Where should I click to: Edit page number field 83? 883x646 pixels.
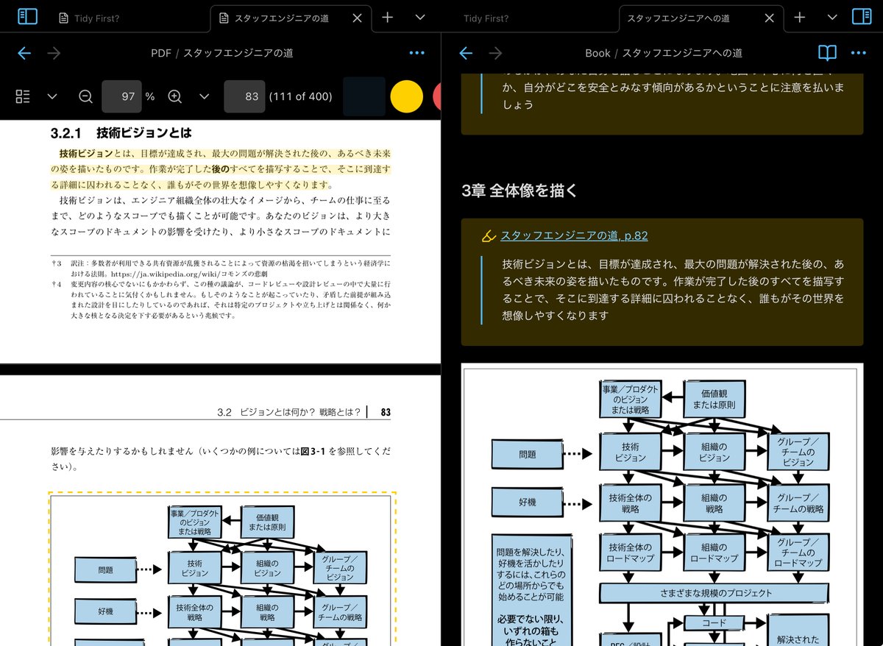(244, 96)
